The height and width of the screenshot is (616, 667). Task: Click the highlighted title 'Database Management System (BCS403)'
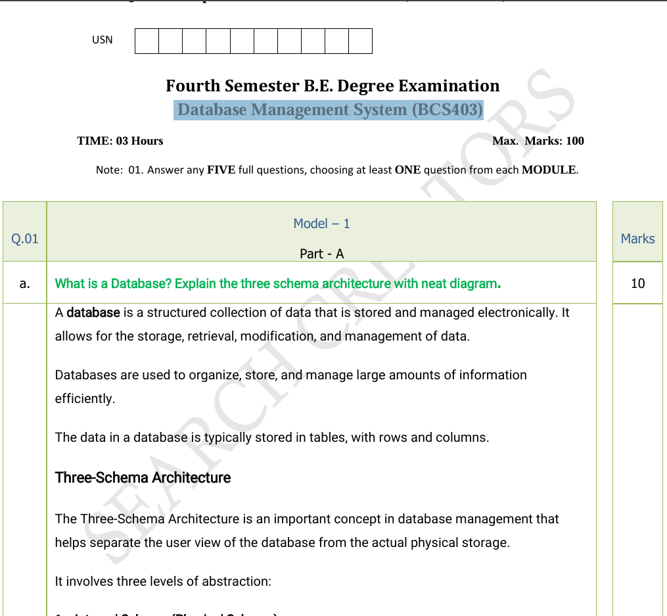pos(329,110)
